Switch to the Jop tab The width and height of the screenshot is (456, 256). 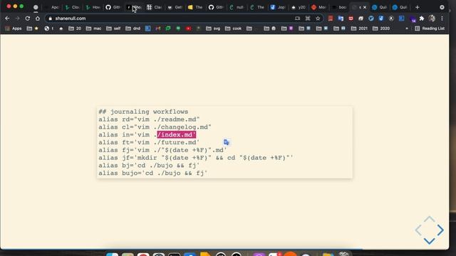point(278,7)
